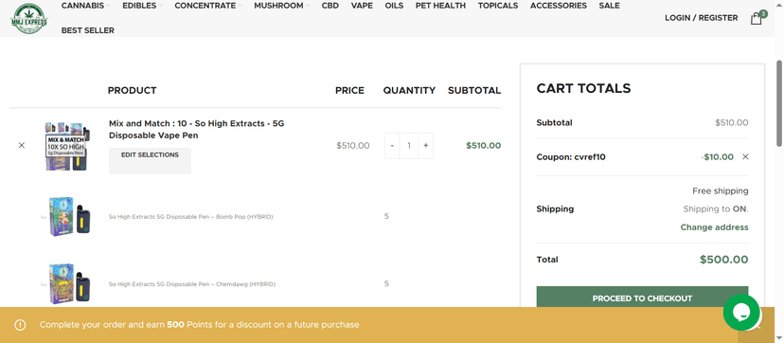Click Mix & Match product thumbnail

[x=68, y=146]
